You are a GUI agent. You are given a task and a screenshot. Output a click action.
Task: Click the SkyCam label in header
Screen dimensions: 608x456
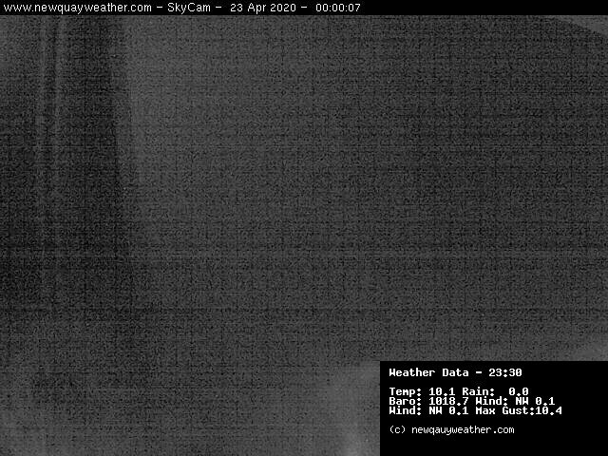pos(189,8)
